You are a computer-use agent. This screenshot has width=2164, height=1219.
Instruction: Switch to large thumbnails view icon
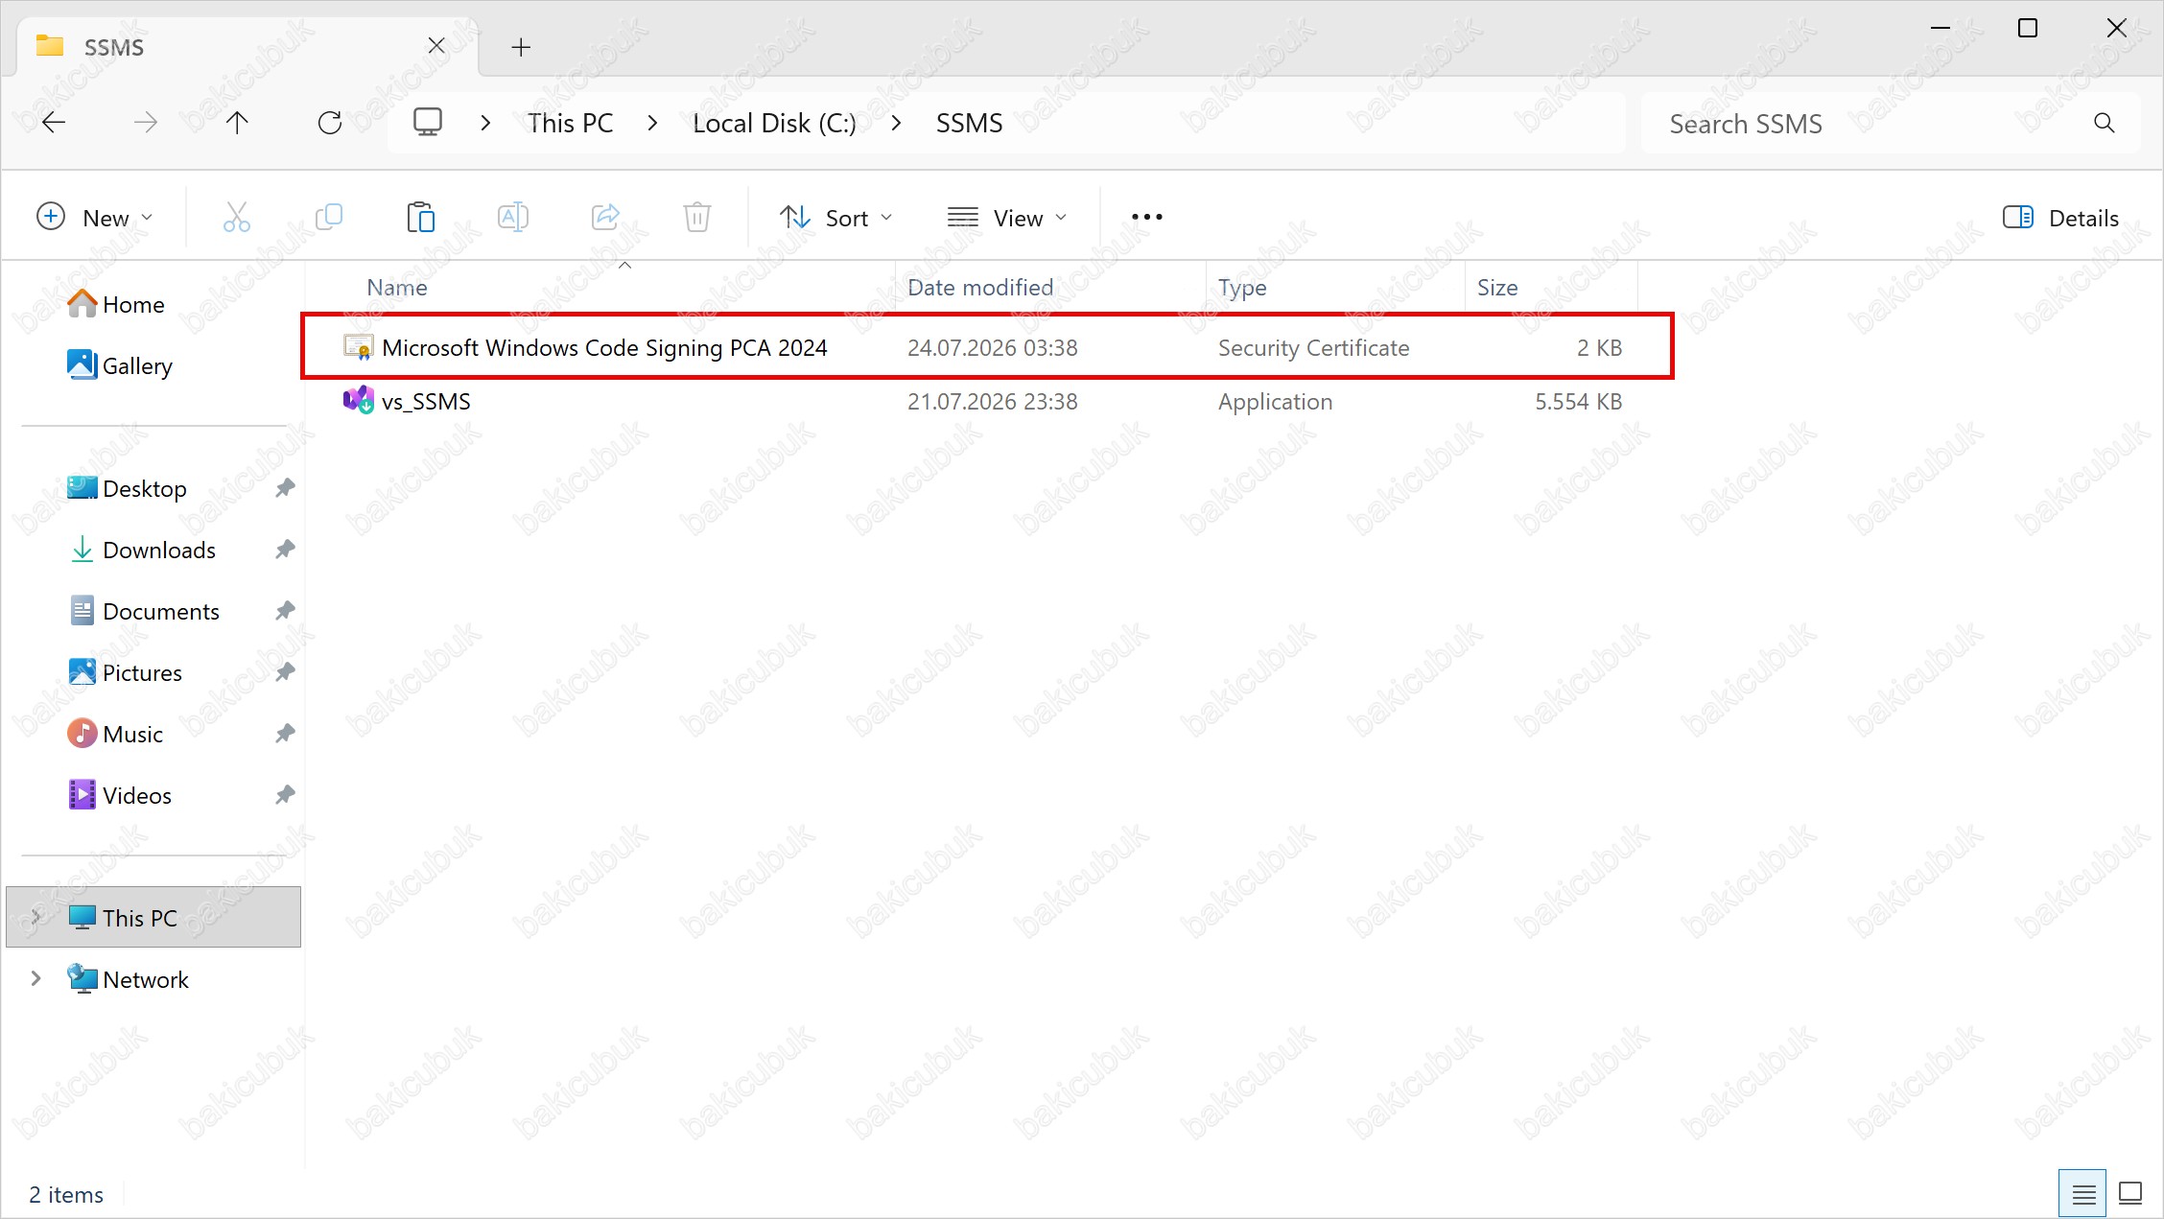[x=2130, y=1194]
